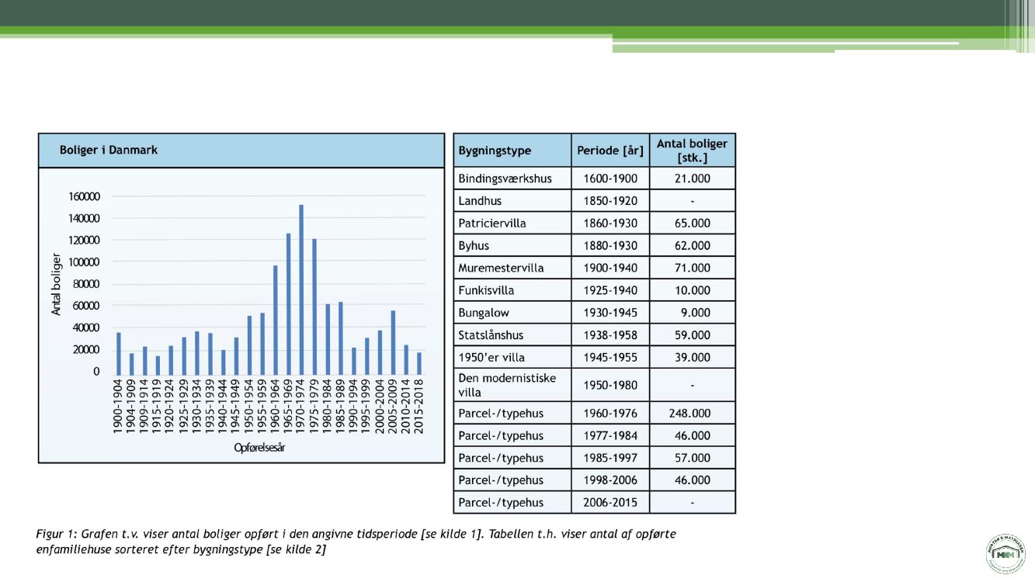Select the value "9.000" for Bungalow
Image resolution: width=1035 pixels, height=582 pixels.
point(692,313)
